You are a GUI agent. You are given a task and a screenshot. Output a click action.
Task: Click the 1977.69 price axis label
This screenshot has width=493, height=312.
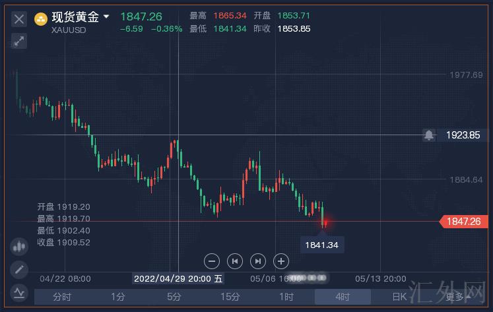point(467,75)
